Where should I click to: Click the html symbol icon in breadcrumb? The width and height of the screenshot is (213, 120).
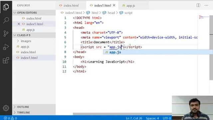(x=88, y=13)
